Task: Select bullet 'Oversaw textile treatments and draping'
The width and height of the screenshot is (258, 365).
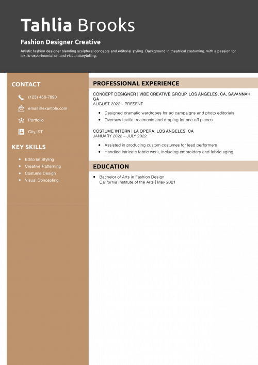Action: click(158, 120)
